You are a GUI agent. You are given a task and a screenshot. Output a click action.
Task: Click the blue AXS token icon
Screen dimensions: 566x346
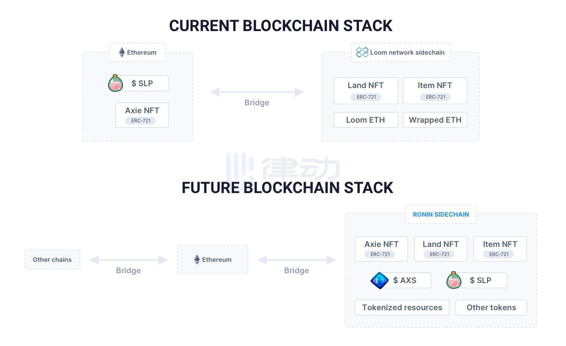tap(380, 280)
